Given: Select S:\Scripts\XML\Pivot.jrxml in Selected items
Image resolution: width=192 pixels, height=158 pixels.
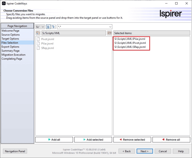Looking at the screenshot, I should coord(130,43).
